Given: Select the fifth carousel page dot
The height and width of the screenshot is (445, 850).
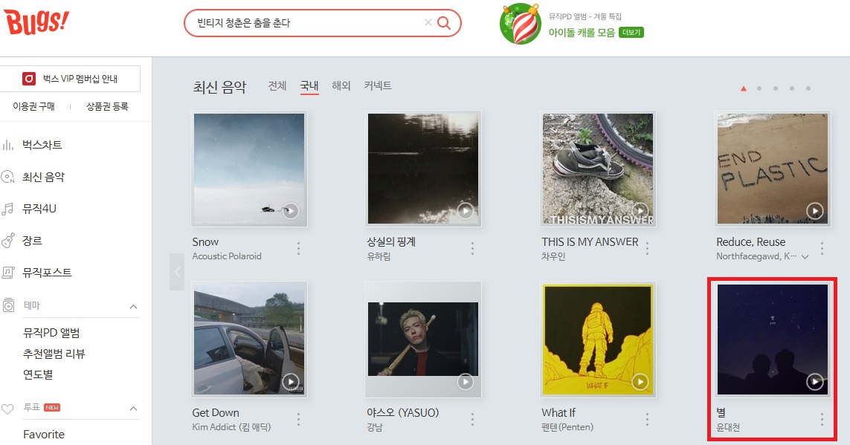Looking at the screenshot, I should pyautogui.click(x=808, y=88).
